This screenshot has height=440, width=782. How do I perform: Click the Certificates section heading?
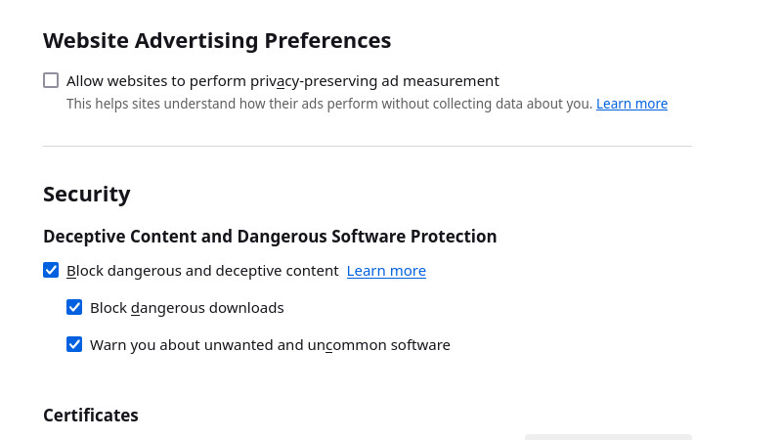[91, 416]
